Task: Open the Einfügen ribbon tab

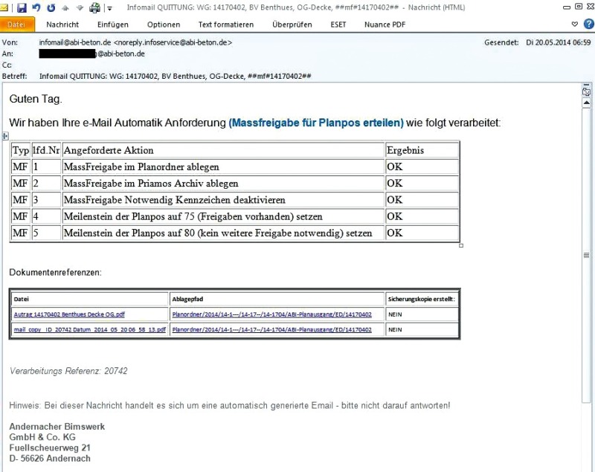Action: tap(113, 25)
